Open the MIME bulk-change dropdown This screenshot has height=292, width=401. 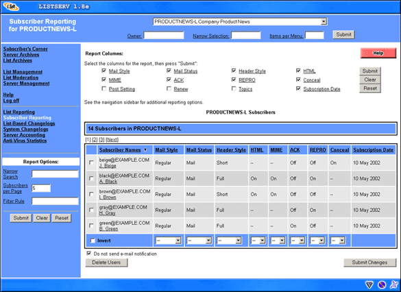coord(278,241)
